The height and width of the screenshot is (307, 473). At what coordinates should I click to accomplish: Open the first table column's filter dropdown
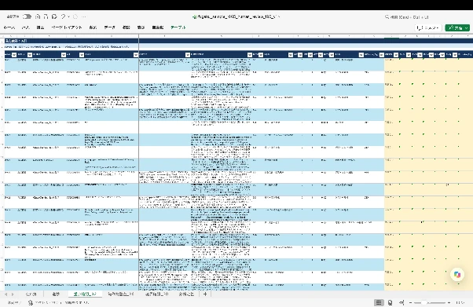14,55
